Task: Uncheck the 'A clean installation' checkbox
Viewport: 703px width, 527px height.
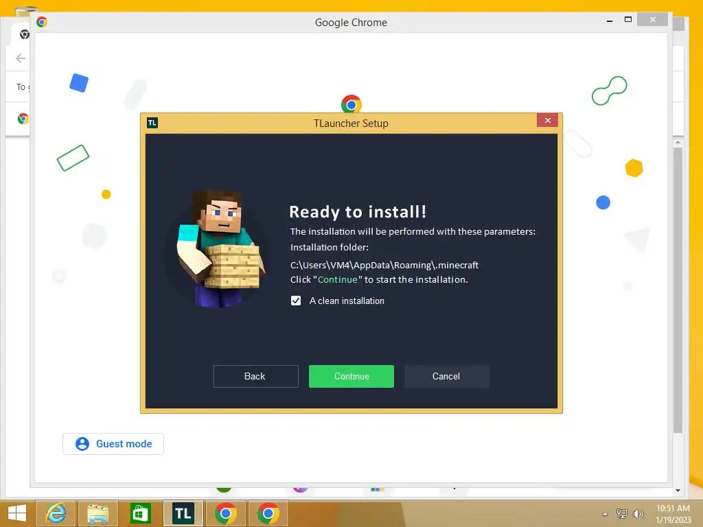Action: tap(296, 301)
